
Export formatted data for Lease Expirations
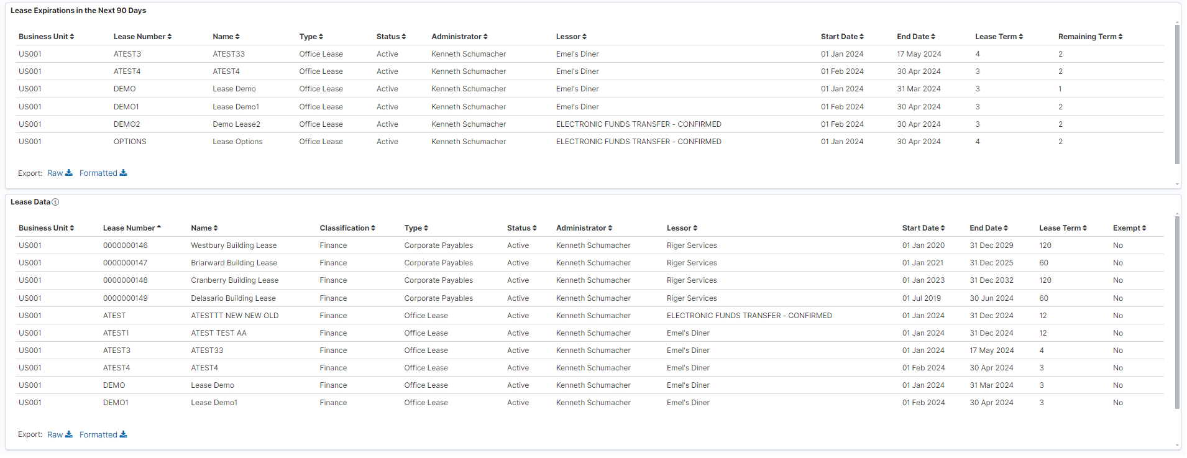103,173
